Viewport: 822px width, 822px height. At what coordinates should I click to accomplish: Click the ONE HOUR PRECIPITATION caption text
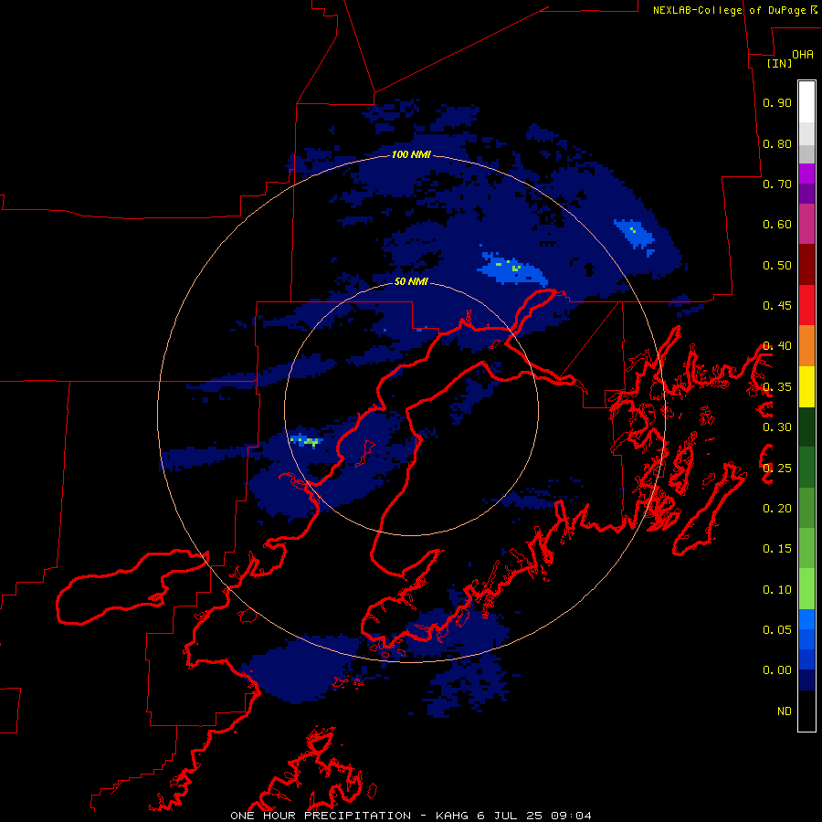point(321,816)
